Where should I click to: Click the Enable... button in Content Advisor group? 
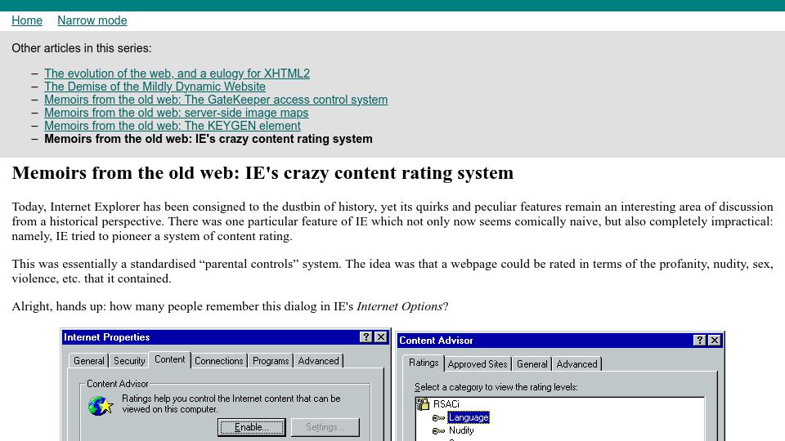point(252,427)
